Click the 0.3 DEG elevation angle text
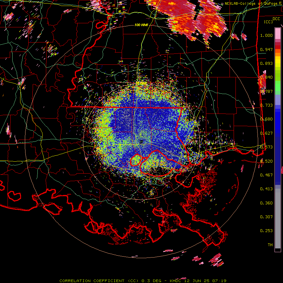283x283 pixels. pyautogui.click(x=151, y=281)
